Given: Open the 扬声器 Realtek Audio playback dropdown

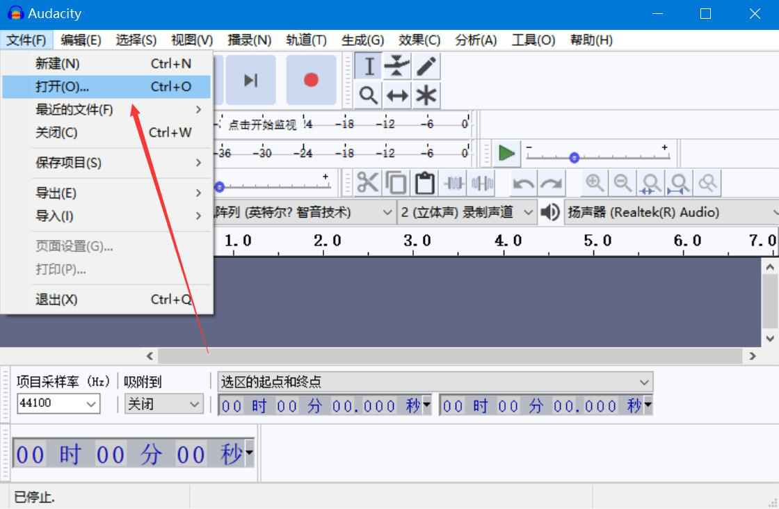Looking at the screenshot, I should [x=671, y=213].
